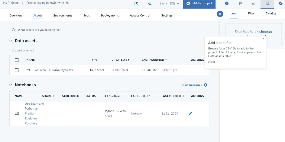Click the browse link to upload files

(x=267, y=32)
